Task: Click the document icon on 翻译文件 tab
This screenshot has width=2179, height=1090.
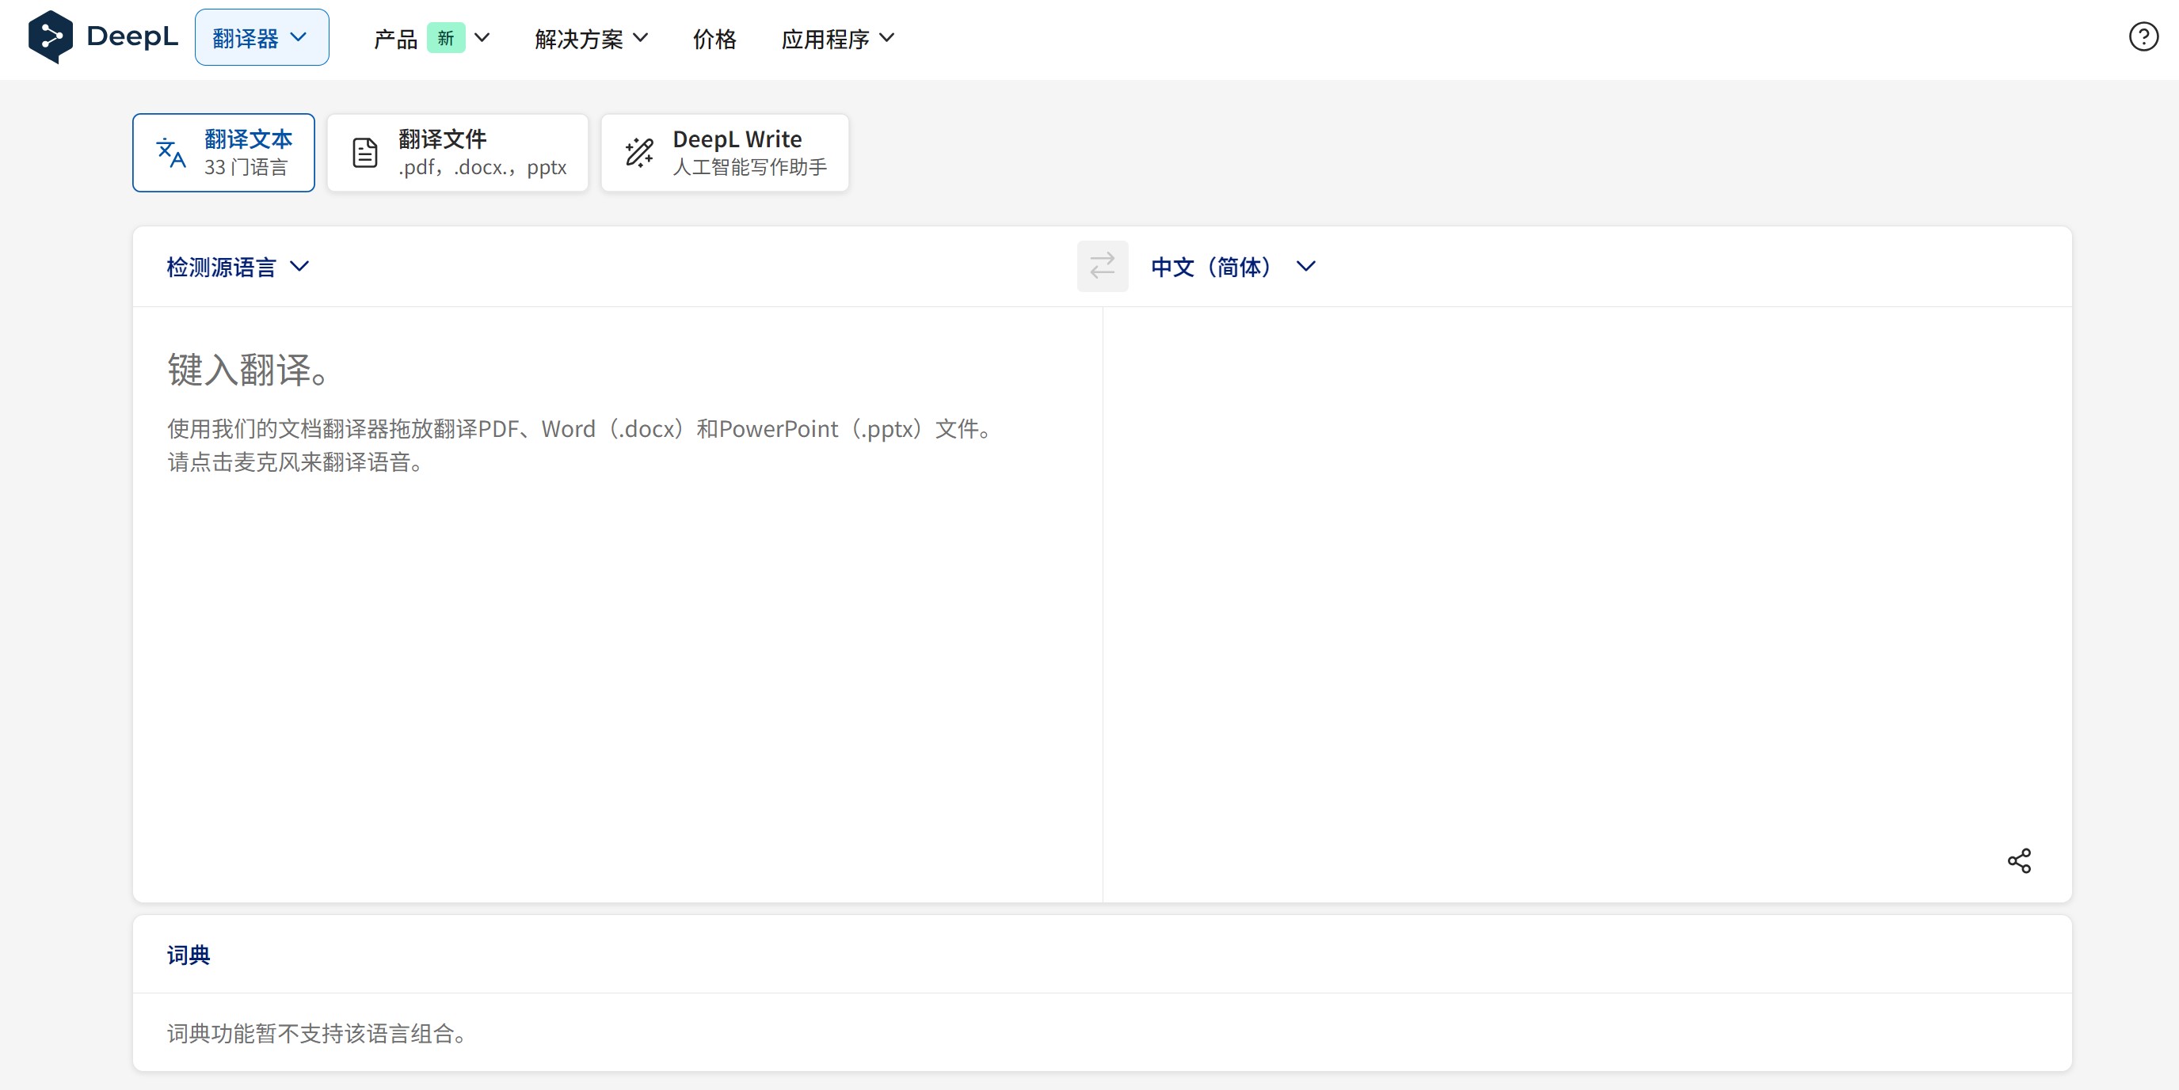Action: pyautogui.click(x=363, y=152)
